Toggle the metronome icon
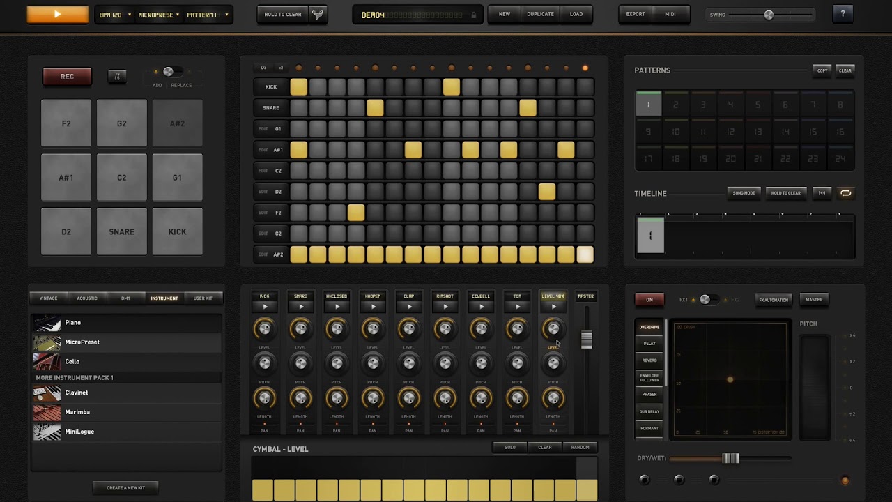The width and height of the screenshot is (892, 502). point(117,77)
